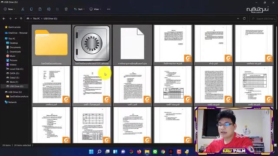
Task: Launch Google Chrome from the taskbar
Action: tap(163, 152)
